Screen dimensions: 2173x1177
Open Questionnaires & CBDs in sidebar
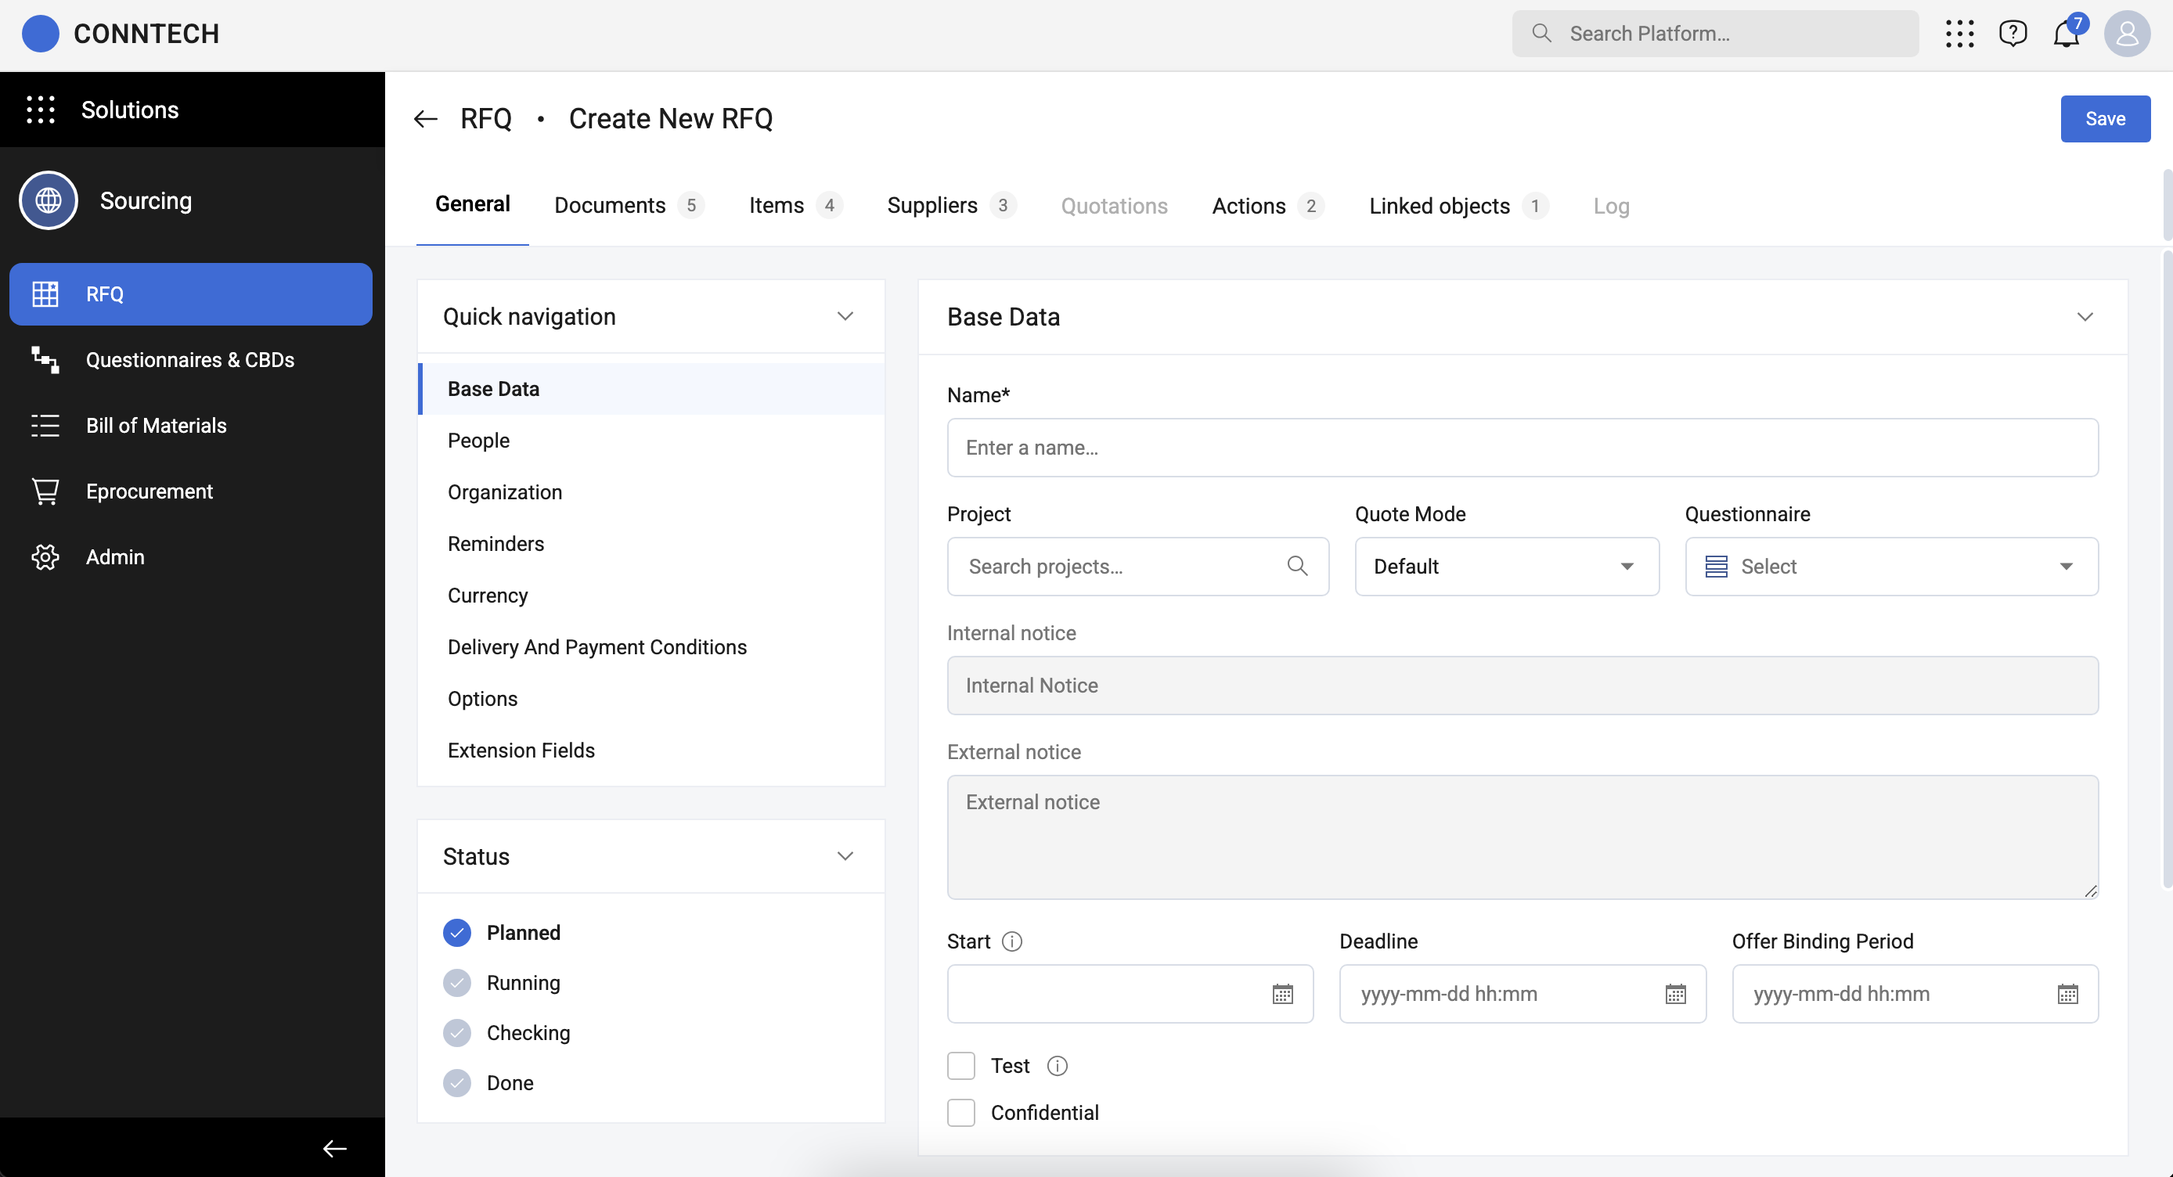(191, 360)
